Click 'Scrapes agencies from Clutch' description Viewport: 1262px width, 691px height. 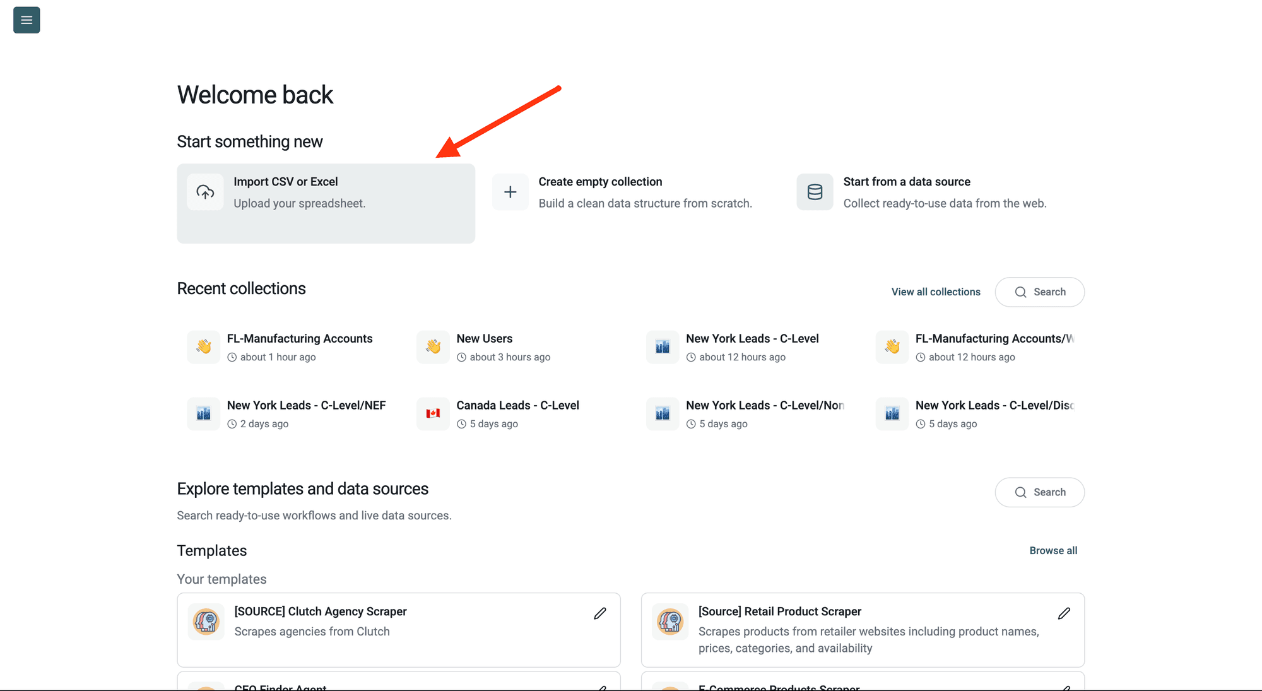coord(312,632)
